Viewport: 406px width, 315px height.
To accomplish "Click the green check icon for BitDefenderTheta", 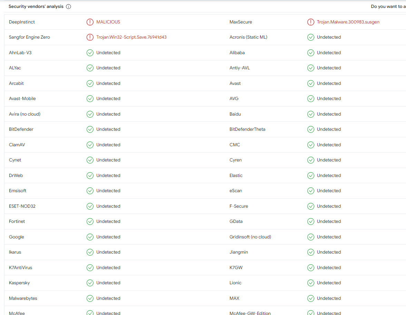I will tap(311, 129).
